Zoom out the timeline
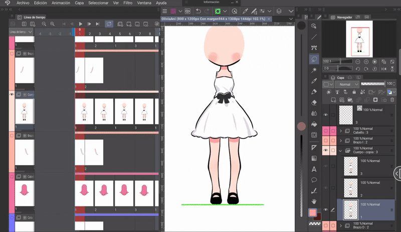Viewport: 401px width, 232px height. point(44,23)
